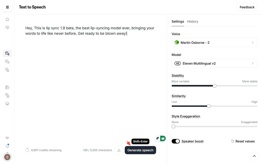This screenshot has width=262, height=165.
Task: Click the scroll-to-top chevron button
Action: [254, 156]
